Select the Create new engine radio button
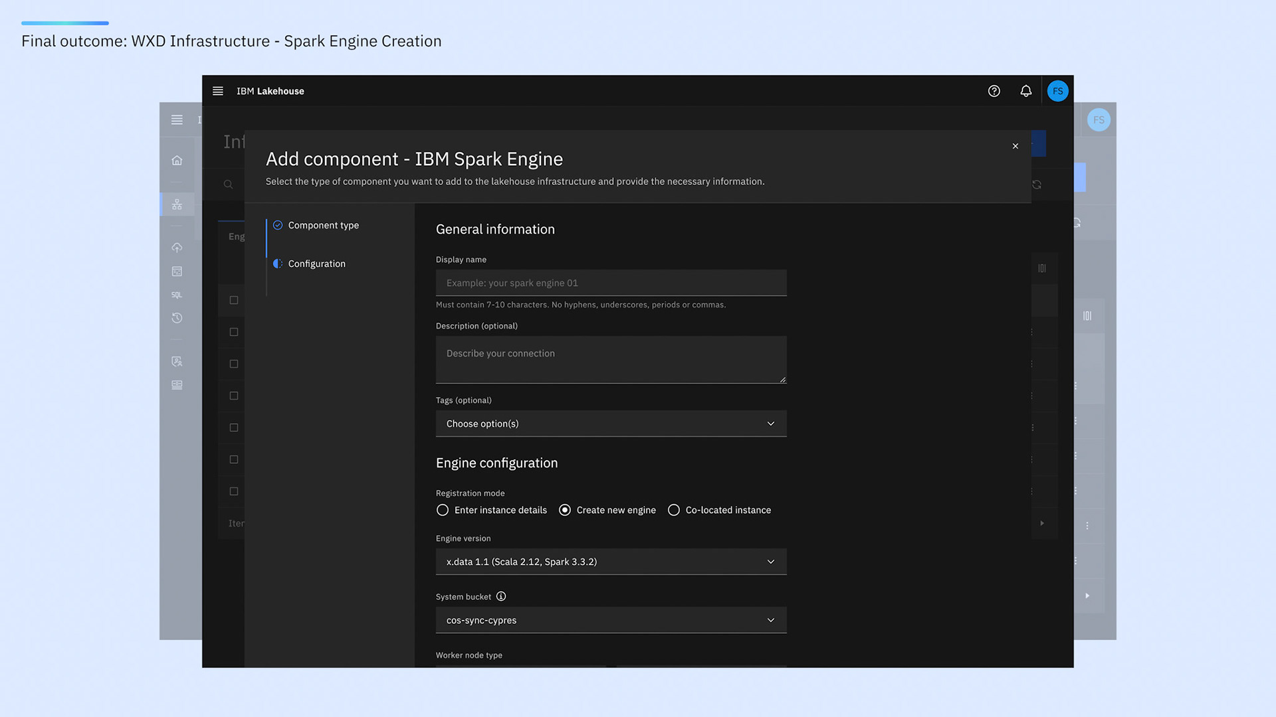 coord(565,510)
